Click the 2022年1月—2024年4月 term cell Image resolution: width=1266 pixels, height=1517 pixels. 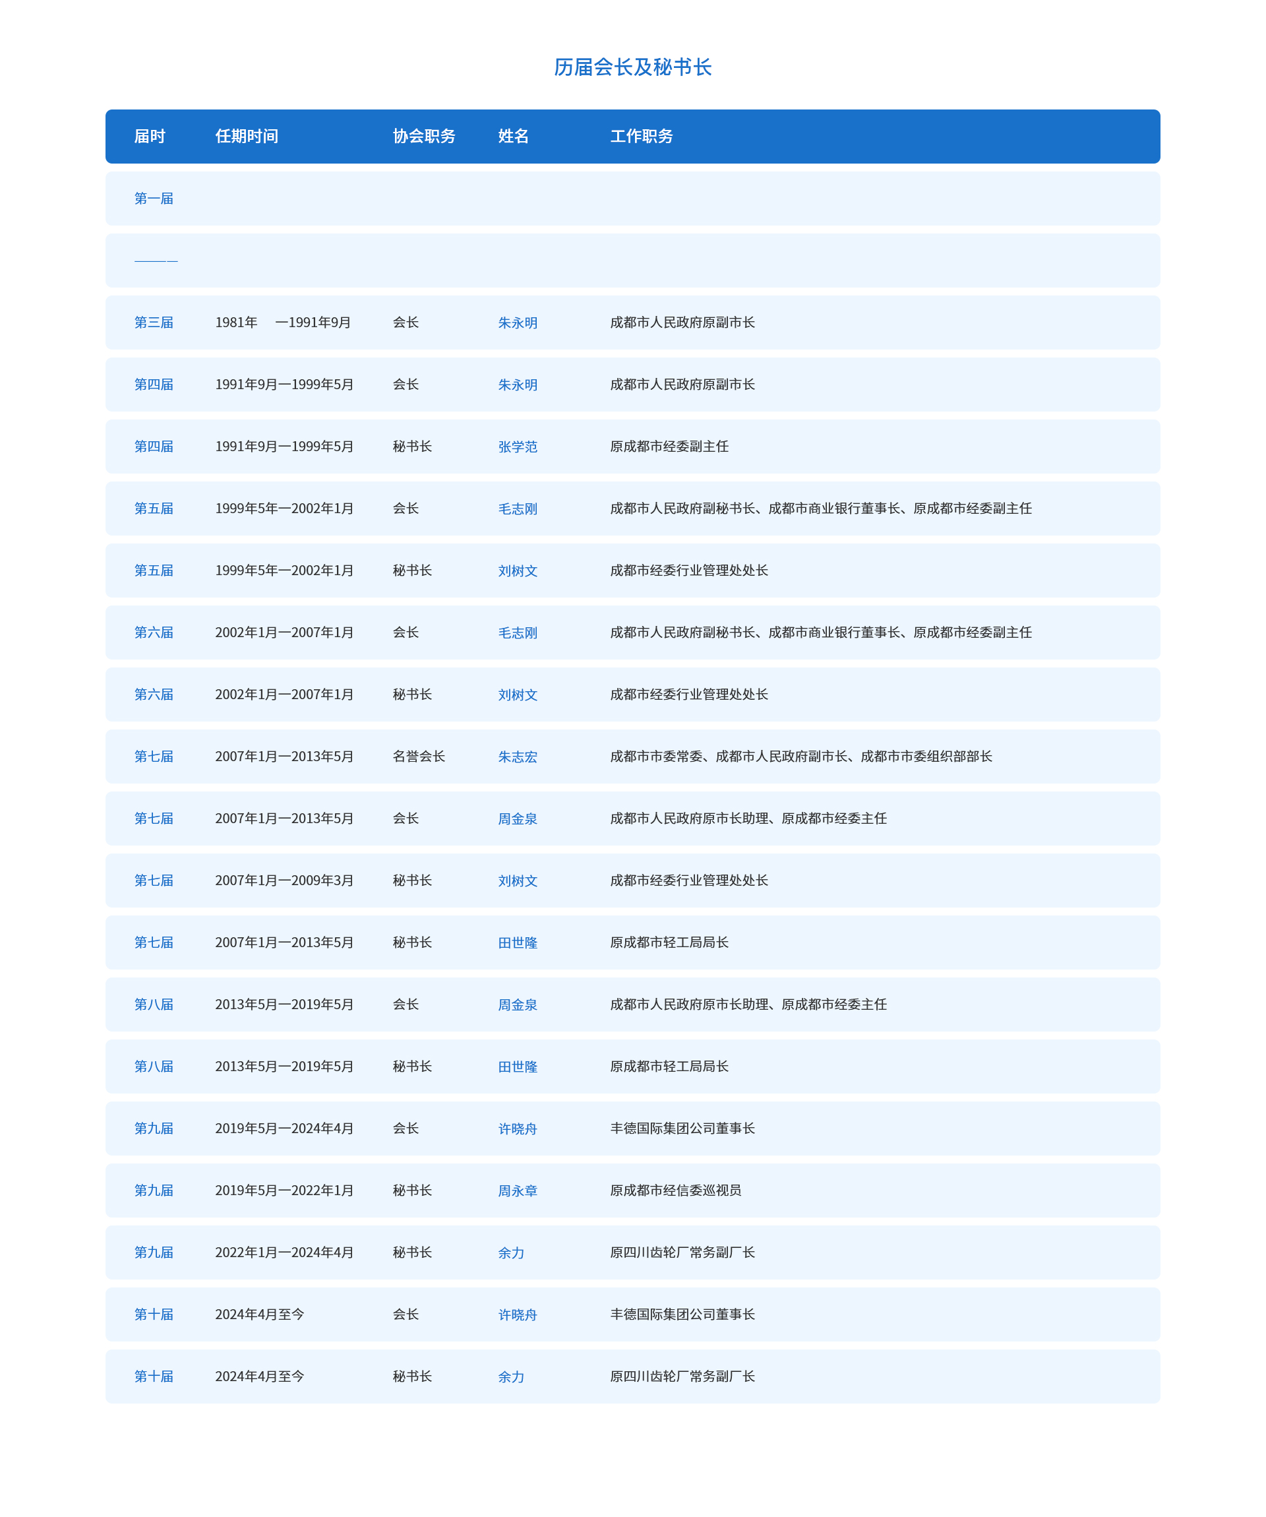285,1253
